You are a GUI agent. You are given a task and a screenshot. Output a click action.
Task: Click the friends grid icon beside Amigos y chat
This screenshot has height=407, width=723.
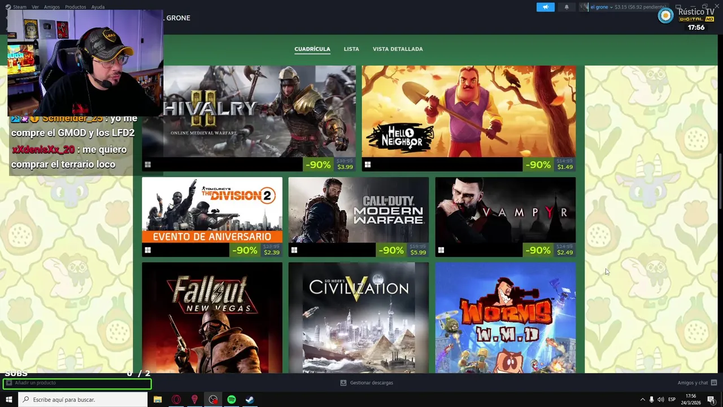pyautogui.click(x=714, y=383)
